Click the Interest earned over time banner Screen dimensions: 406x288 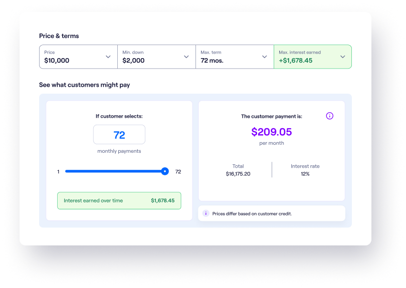click(x=119, y=200)
